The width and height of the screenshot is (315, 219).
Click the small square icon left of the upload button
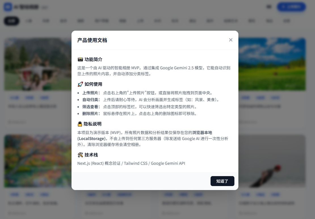click(268, 7)
